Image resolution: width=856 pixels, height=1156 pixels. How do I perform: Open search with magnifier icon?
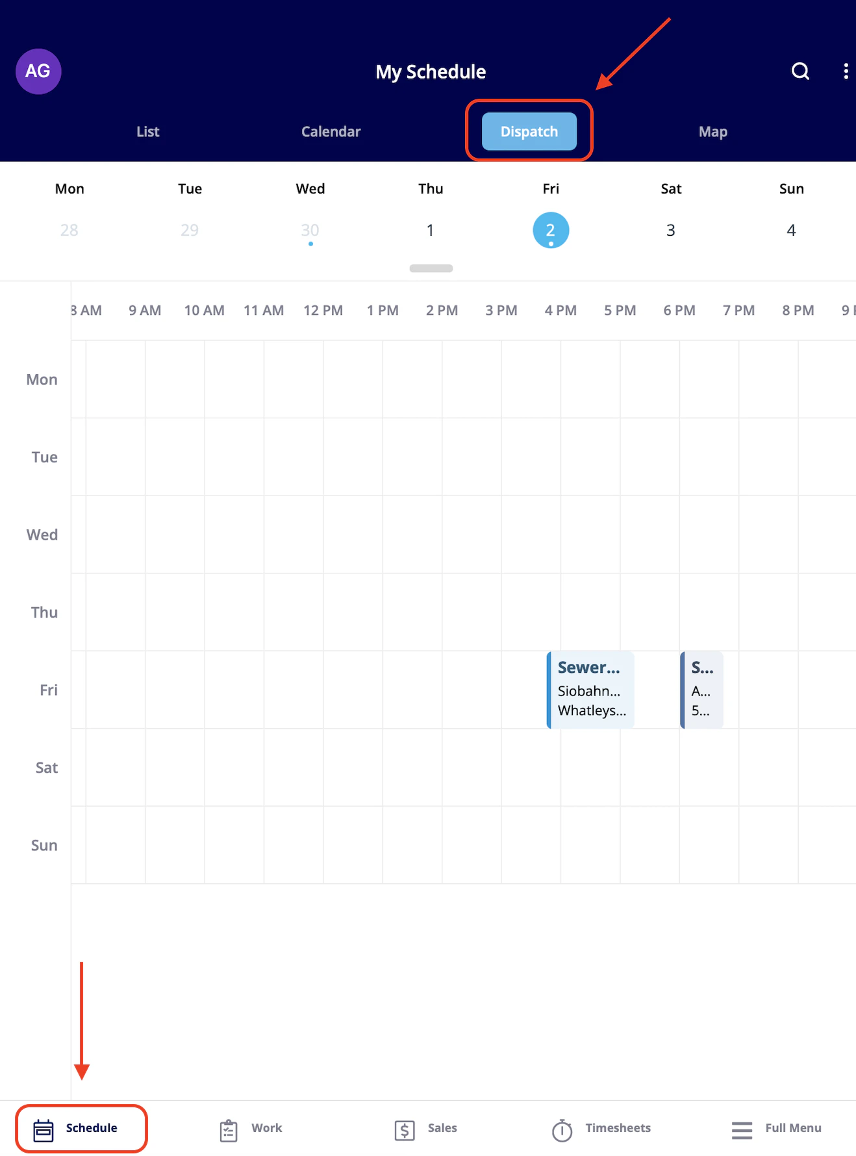pyautogui.click(x=800, y=71)
